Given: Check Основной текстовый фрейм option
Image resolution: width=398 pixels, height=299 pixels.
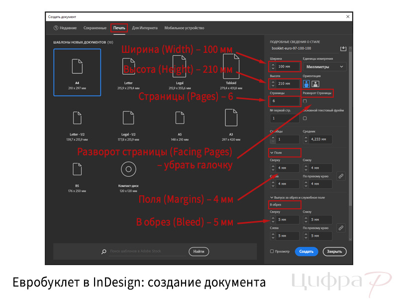Looking at the screenshot, I should pyautogui.click(x=304, y=119).
